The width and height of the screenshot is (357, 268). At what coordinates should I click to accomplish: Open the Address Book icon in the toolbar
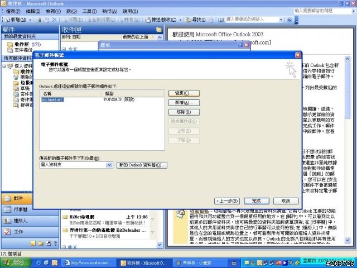[x=221, y=20]
